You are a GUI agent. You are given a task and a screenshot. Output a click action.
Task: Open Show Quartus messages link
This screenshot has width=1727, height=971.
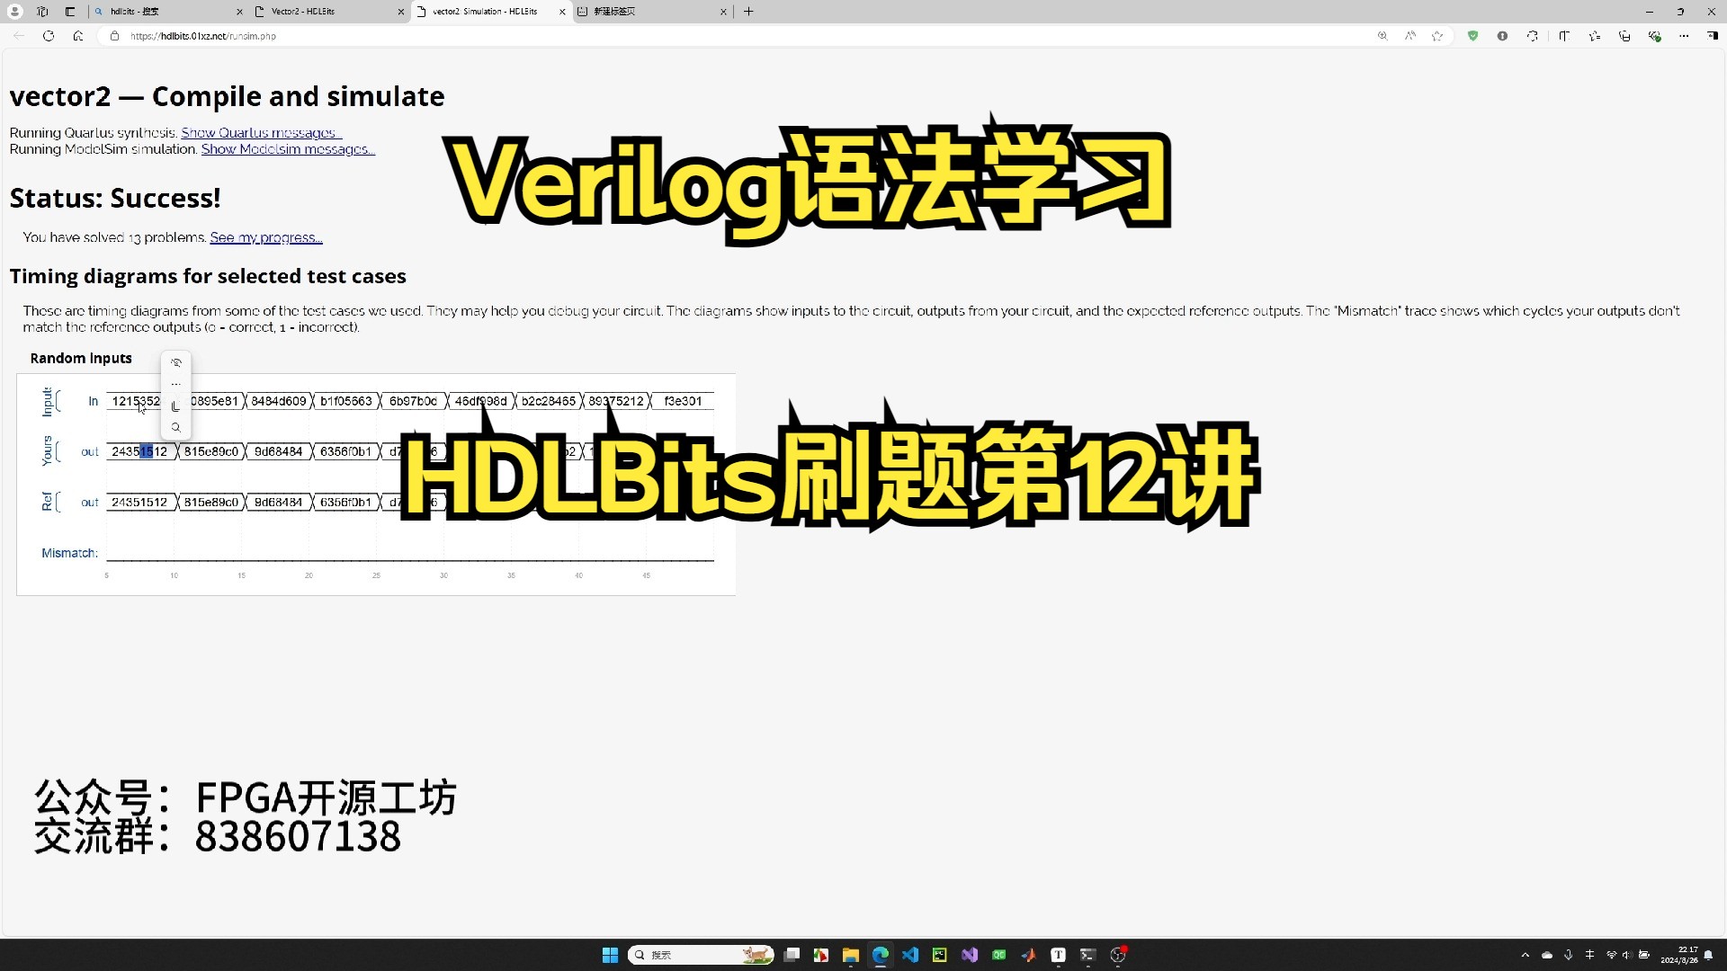tap(261, 131)
